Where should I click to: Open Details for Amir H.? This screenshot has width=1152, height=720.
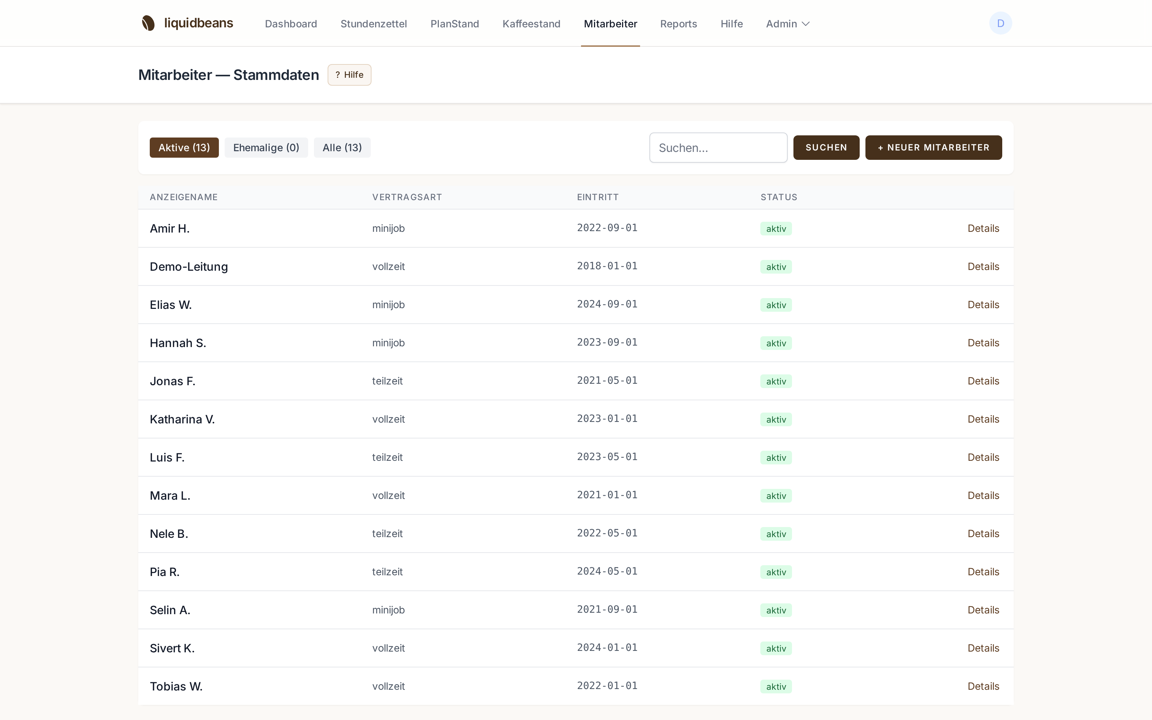[x=983, y=229]
